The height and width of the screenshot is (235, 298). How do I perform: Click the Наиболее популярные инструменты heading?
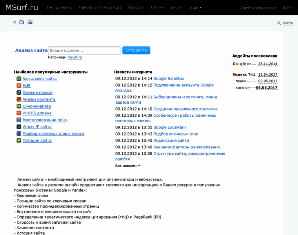(51, 72)
